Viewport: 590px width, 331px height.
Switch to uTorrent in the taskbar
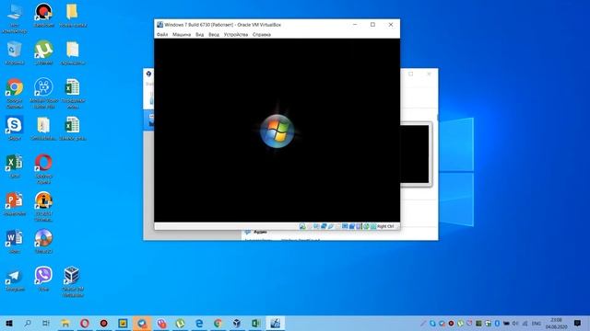click(181, 323)
